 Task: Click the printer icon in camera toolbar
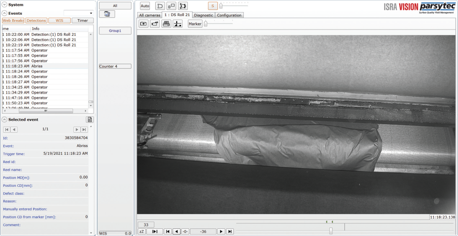(x=166, y=24)
